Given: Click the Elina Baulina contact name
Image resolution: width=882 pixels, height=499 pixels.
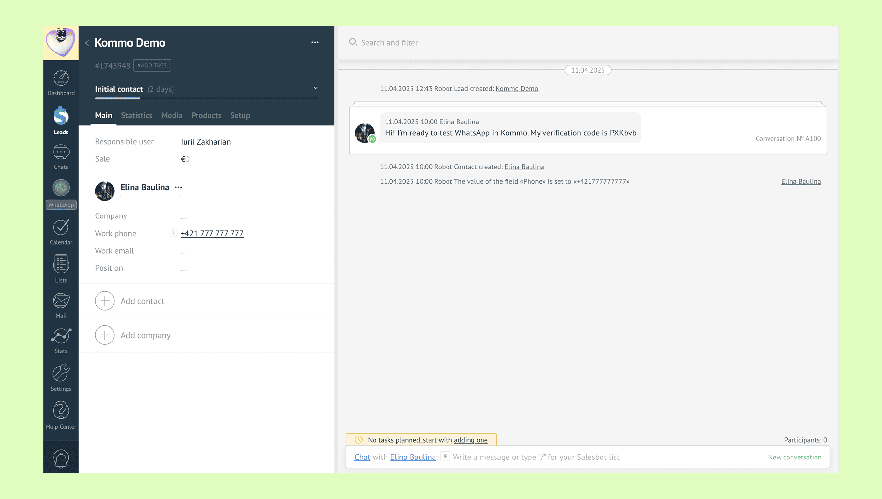Looking at the screenshot, I should [145, 187].
